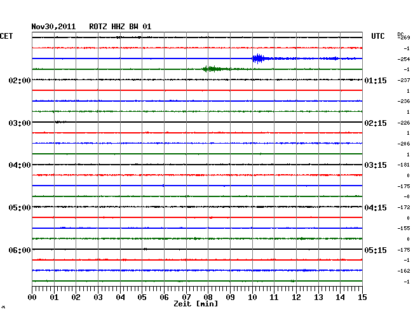Click the 02:15 UTC time label
Image resolution: width=413 pixels, height=314 pixels.
pos(376,123)
